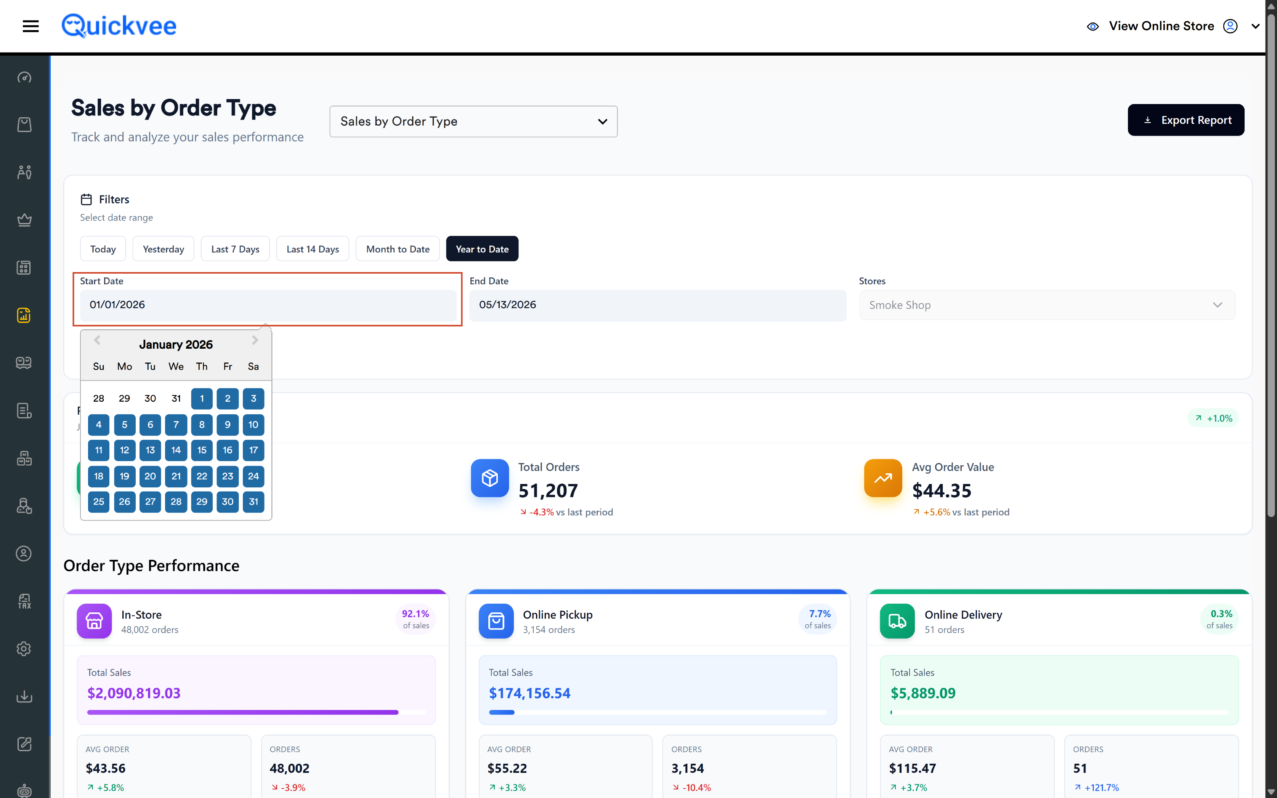Click the highlighted yellow reports icon in sidebar
Image resolution: width=1277 pixels, height=798 pixels.
point(24,315)
